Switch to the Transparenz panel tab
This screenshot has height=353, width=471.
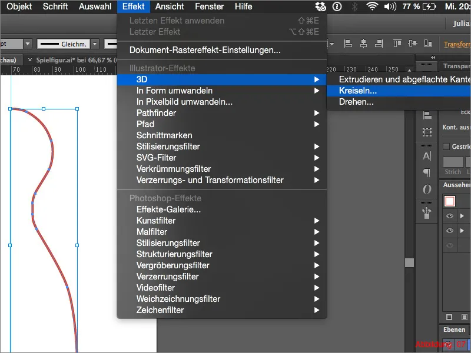(x=457, y=66)
